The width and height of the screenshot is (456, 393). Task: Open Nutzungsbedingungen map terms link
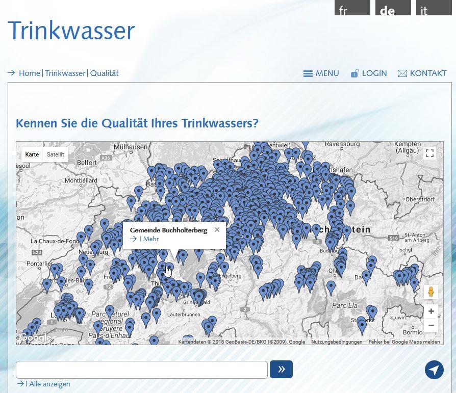point(336,342)
